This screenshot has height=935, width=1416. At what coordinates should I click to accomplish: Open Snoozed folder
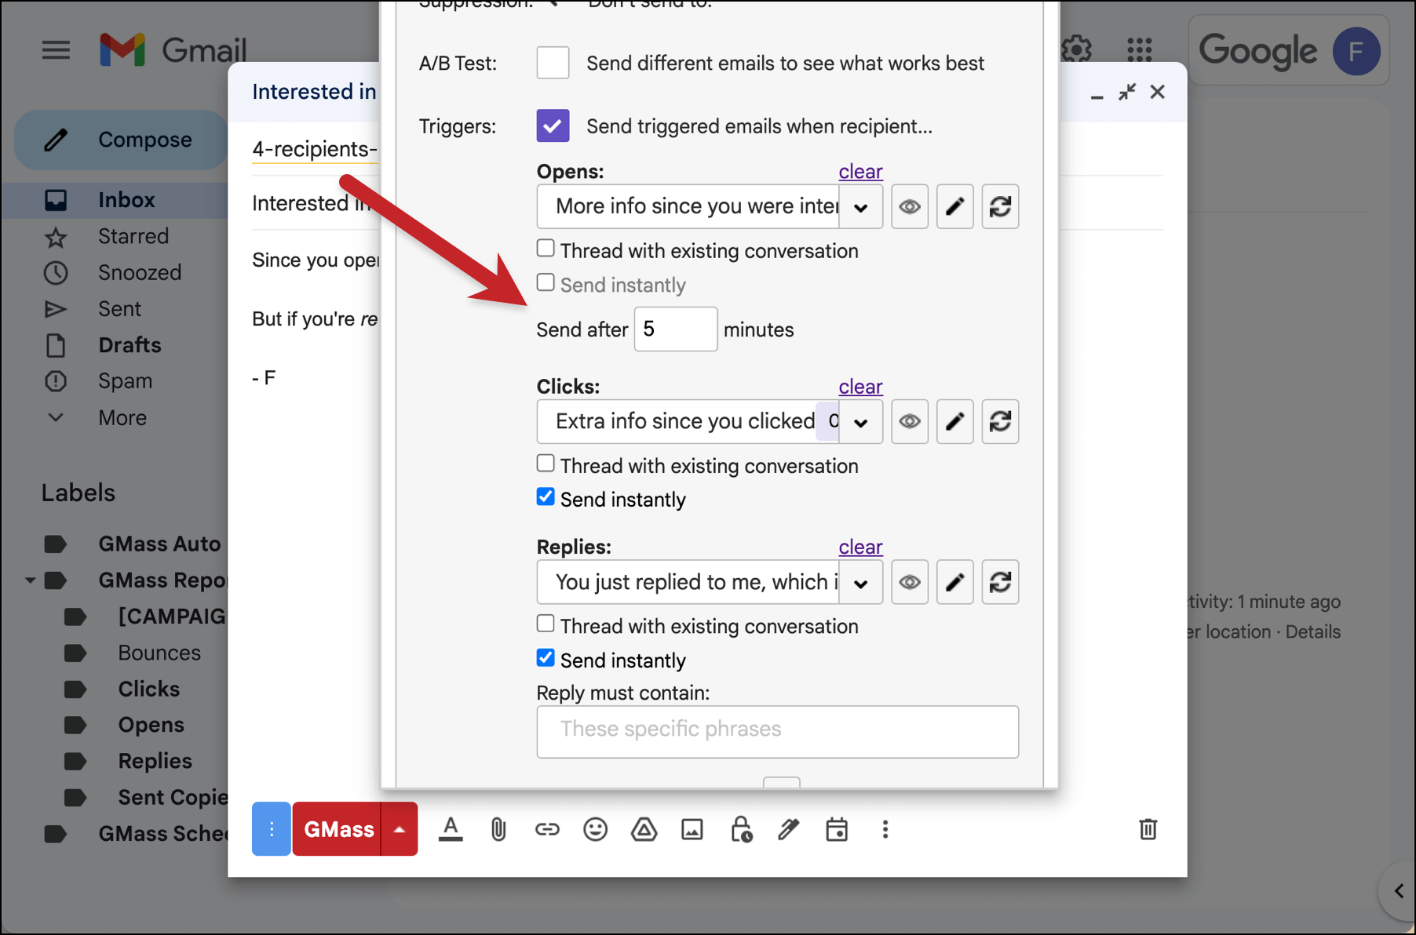click(140, 272)
